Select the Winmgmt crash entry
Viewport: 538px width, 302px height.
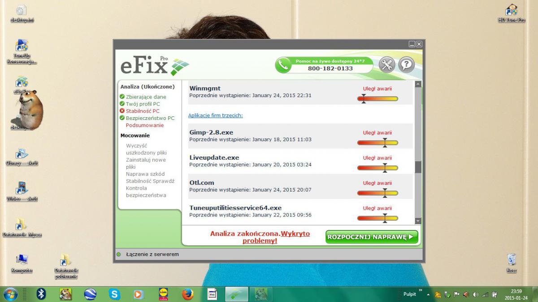click(300, 93)
